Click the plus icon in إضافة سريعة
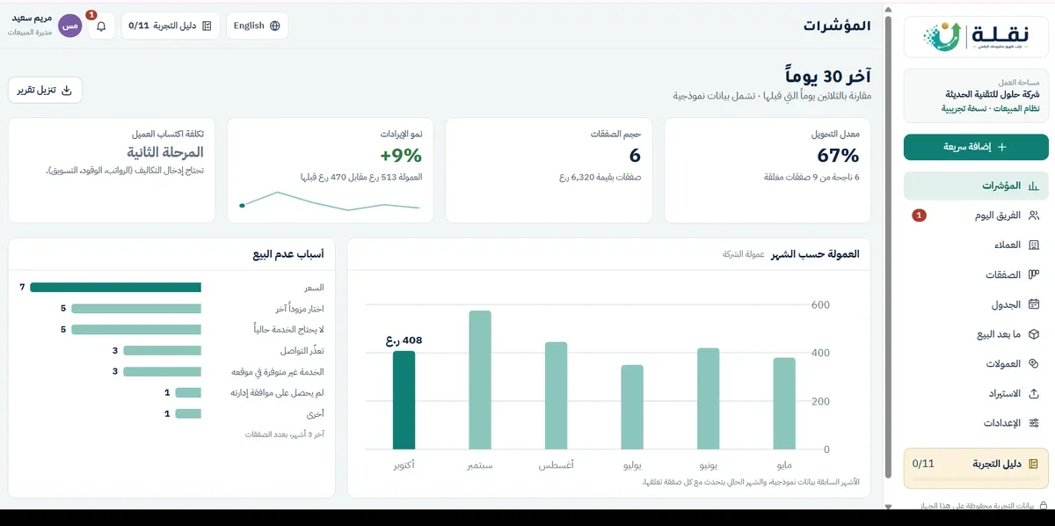 1001,148
